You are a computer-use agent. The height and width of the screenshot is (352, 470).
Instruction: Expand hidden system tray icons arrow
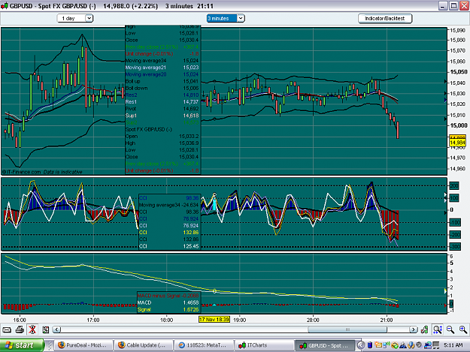(x=361, y=345)
